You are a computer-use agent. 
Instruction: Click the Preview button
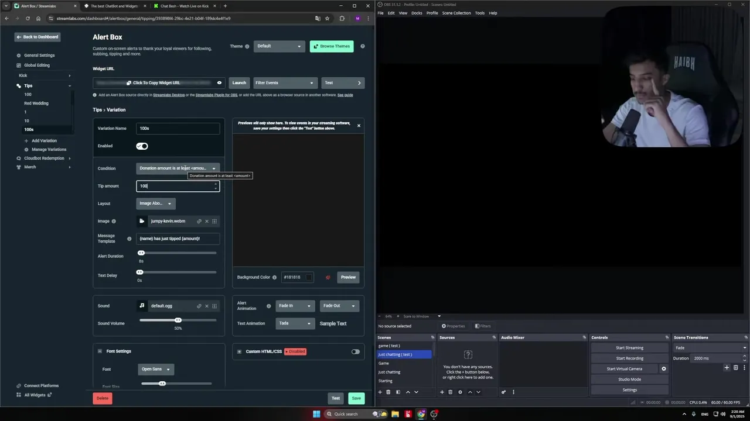tap(348, 277)
